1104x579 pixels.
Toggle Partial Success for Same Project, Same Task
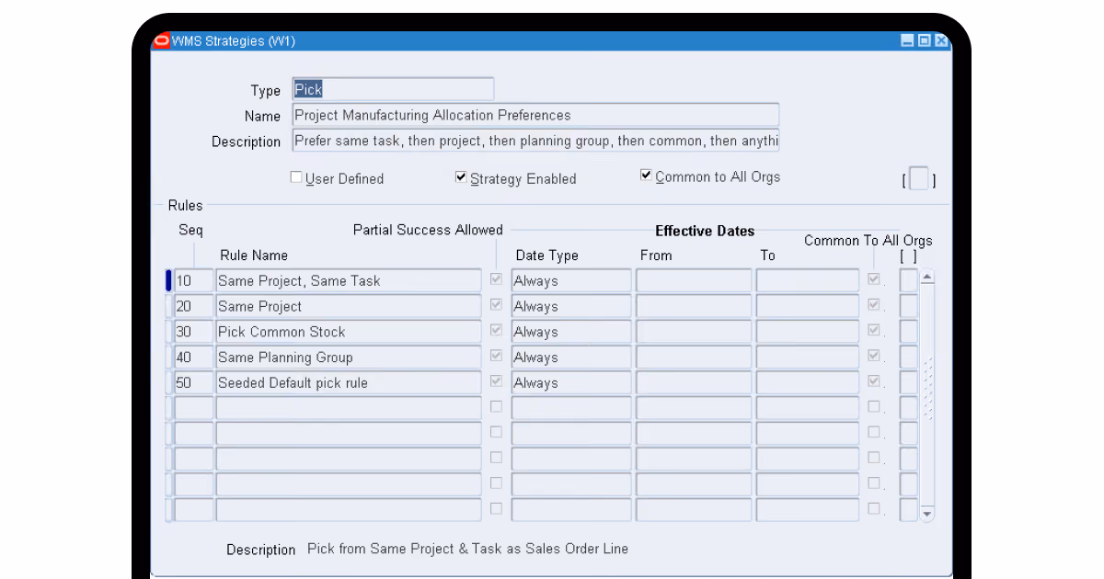click(x=496, y=279)
